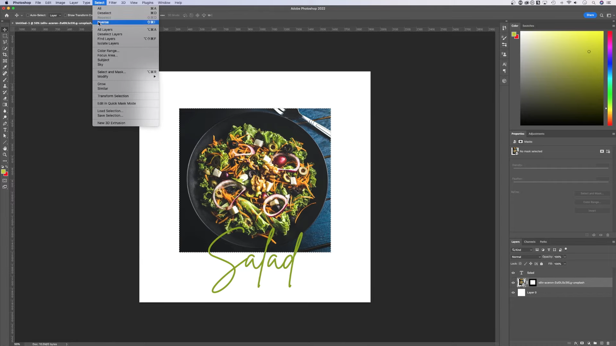Viewport: 616px width, 346px height.
Task: Select the layer mask thumbnail
Action: point(533,282)
